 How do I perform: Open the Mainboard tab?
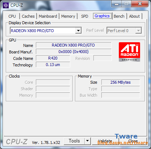pos(48,16)
